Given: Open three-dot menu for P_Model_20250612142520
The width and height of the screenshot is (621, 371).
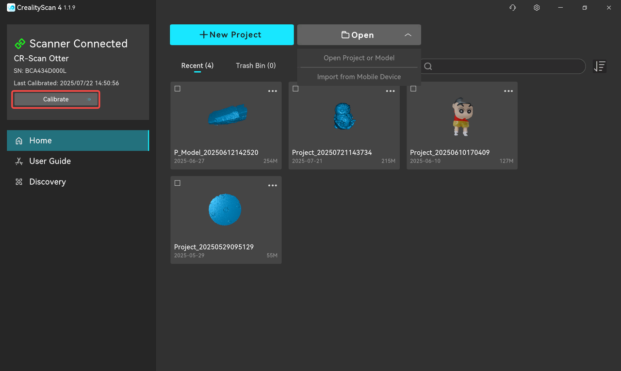Looking at the screenshot, I should pyautogui.click(x=273, y=91).
